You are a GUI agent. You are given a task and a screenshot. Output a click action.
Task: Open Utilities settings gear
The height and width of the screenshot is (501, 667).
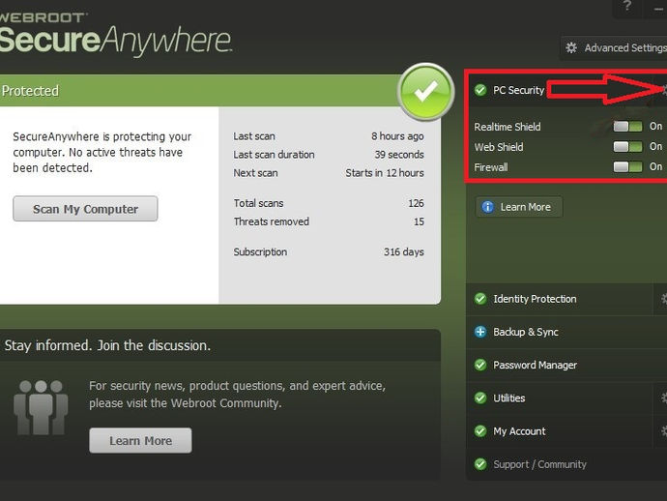point(663,398)
